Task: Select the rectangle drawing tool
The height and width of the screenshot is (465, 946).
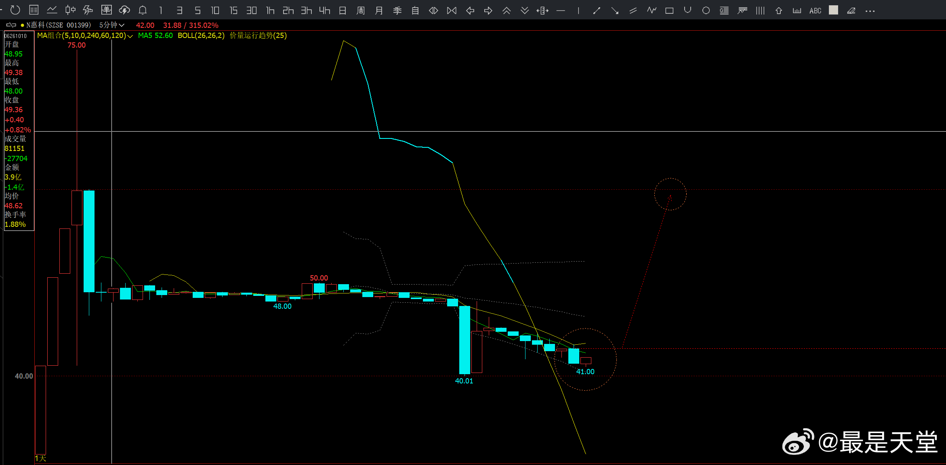Action: click(669, 10)
